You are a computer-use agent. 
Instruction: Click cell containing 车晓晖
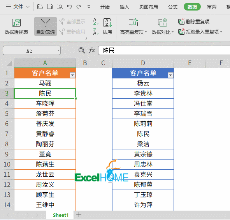coord(45,103)
